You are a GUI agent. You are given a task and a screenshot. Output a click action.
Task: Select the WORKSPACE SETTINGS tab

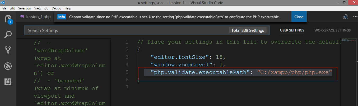click(333, 30)
